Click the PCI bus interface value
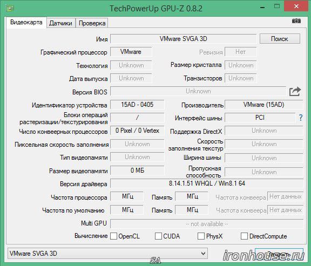The height and width of the screenshot is (266, 311). [260, 118]
